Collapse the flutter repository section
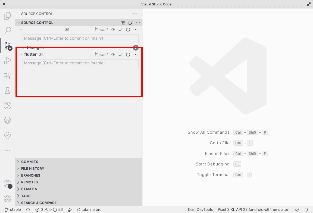 point(21,54)
